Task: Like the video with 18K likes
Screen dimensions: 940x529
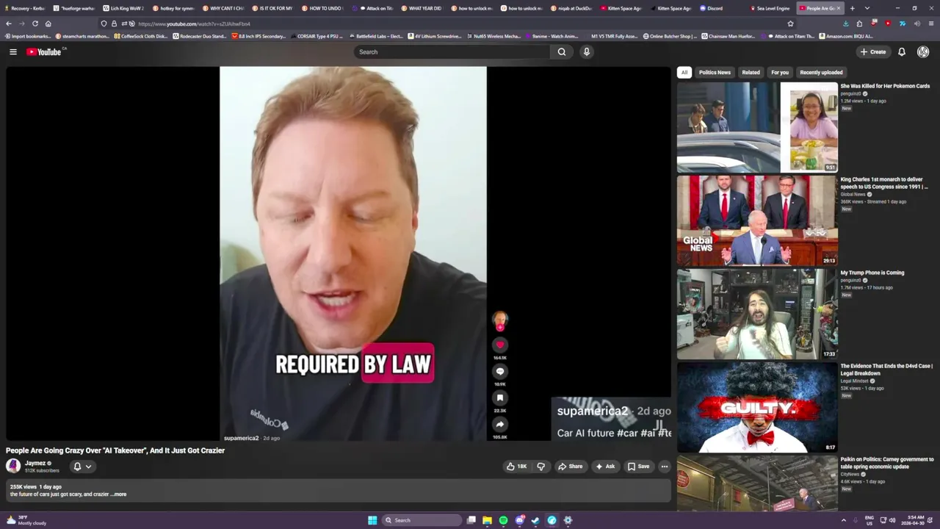Action: coord(516,467)
